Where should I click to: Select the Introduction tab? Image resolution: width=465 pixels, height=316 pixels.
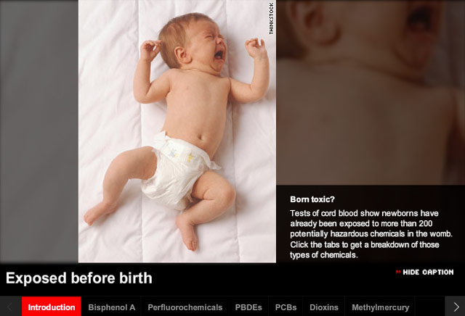[x=52, y=307]
